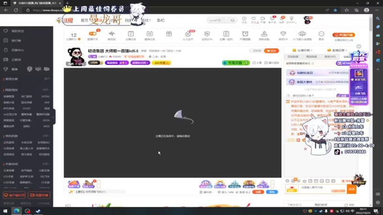Open the DOTA2 category link
The image size is (383, 215).
pyautogui.click(x=45, y=97)
